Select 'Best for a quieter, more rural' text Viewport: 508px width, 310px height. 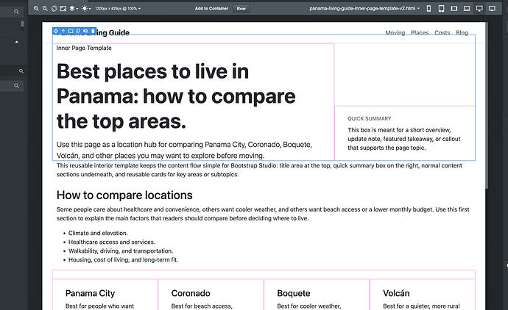(421, 306)
